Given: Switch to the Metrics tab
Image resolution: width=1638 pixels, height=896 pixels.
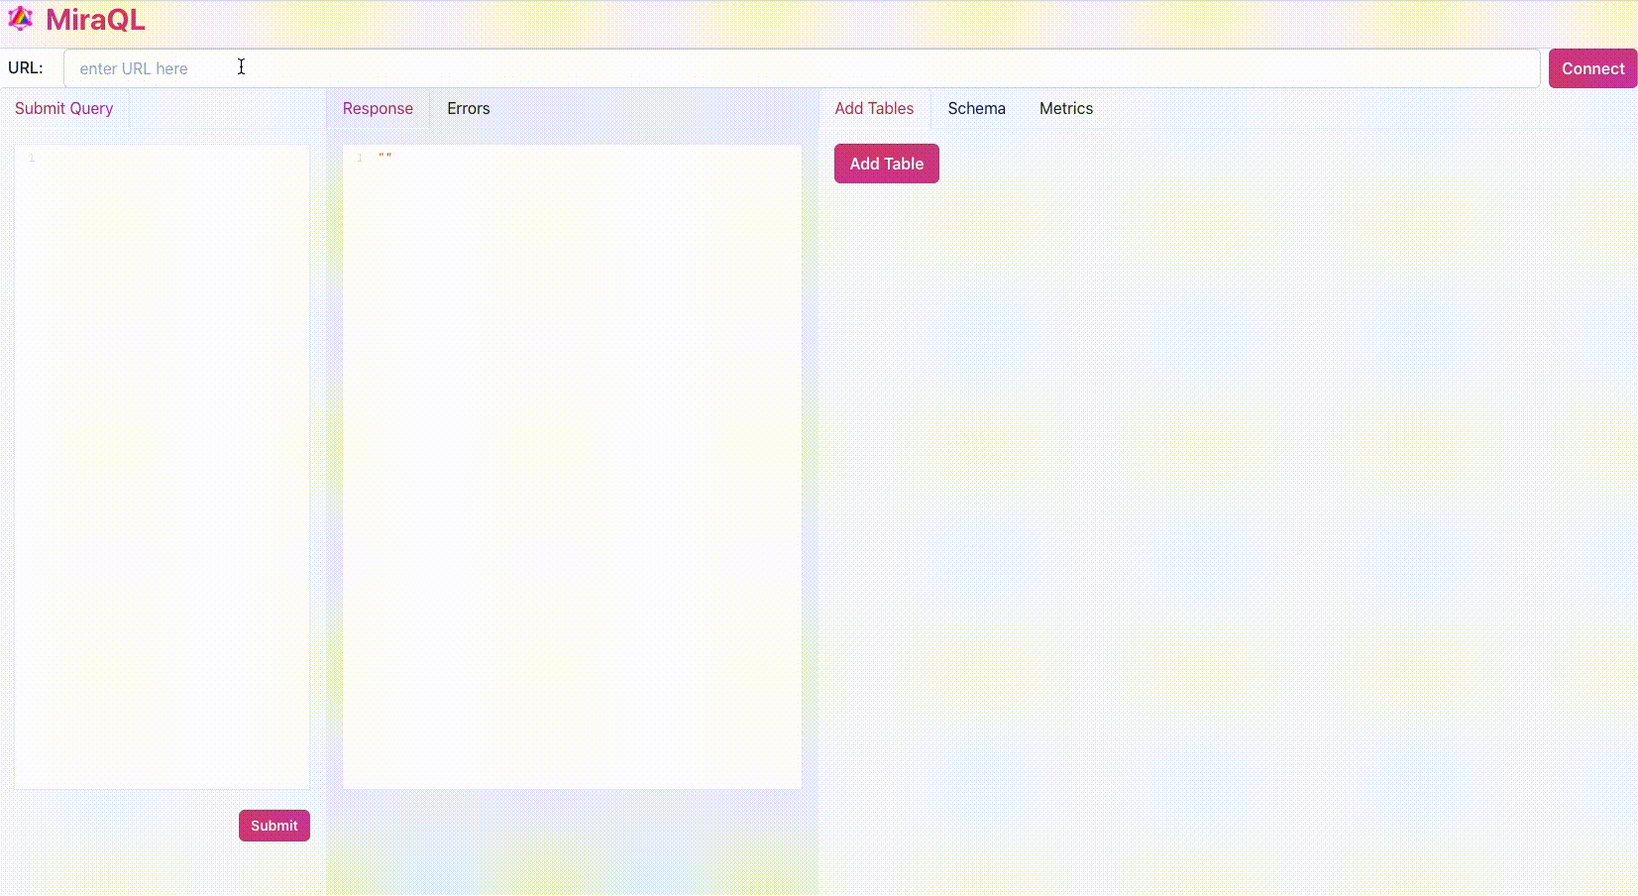Looking at the screenshot, I should click(1066, 108).
